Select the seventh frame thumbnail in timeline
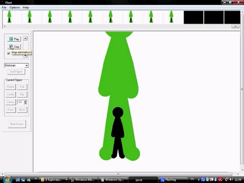 pyautogui.click(x=133, y=17)
